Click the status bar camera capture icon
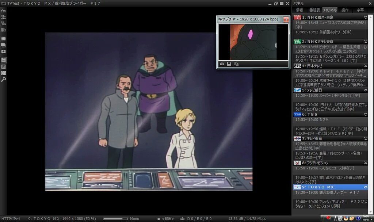Screen dimensions: 374x222 point(183,219)
